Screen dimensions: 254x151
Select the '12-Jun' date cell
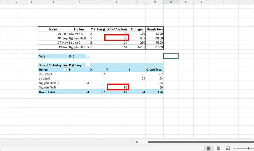coord(53,47)
